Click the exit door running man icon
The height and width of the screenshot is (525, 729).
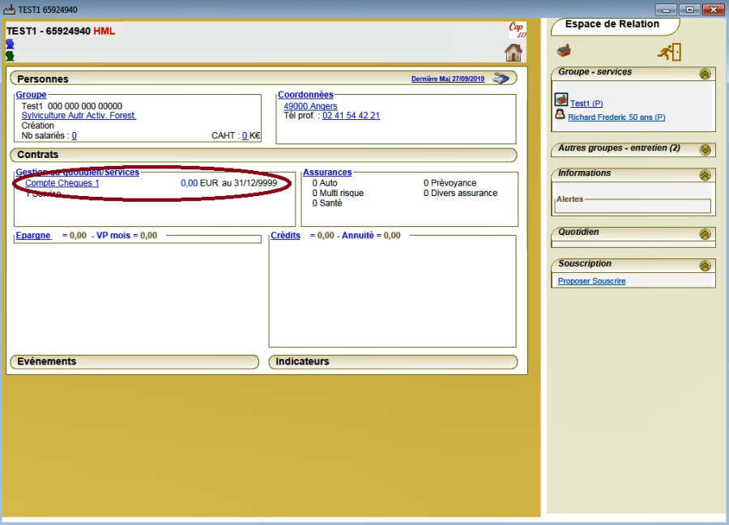pos(669,52)
